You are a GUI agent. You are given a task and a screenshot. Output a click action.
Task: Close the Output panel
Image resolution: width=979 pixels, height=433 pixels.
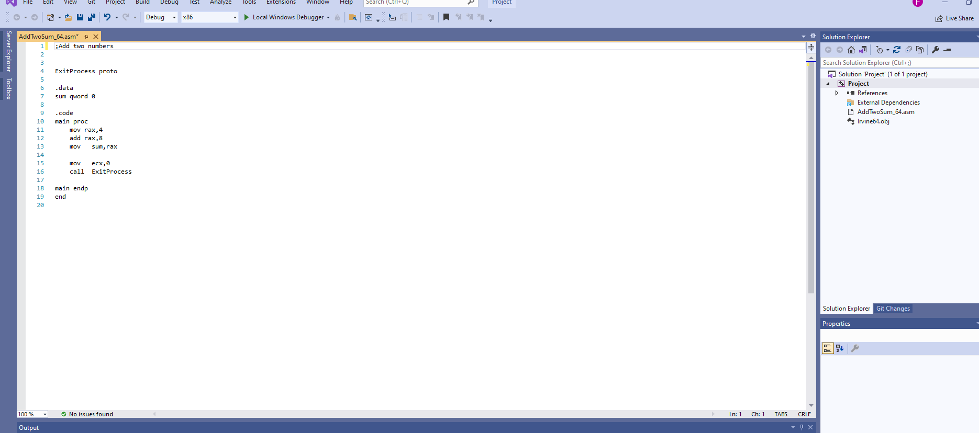point(810,427)
